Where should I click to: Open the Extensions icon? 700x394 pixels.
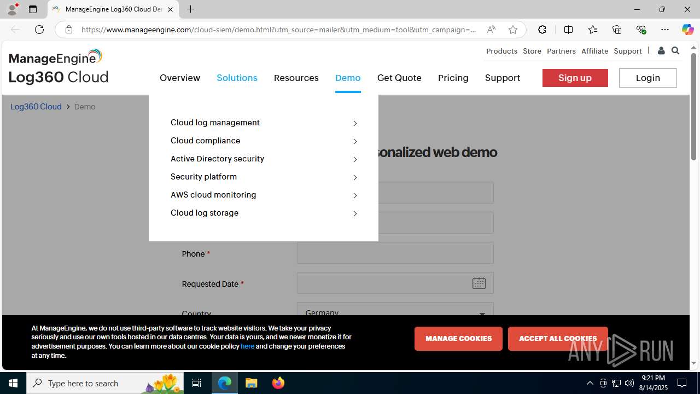click(542, 30)
